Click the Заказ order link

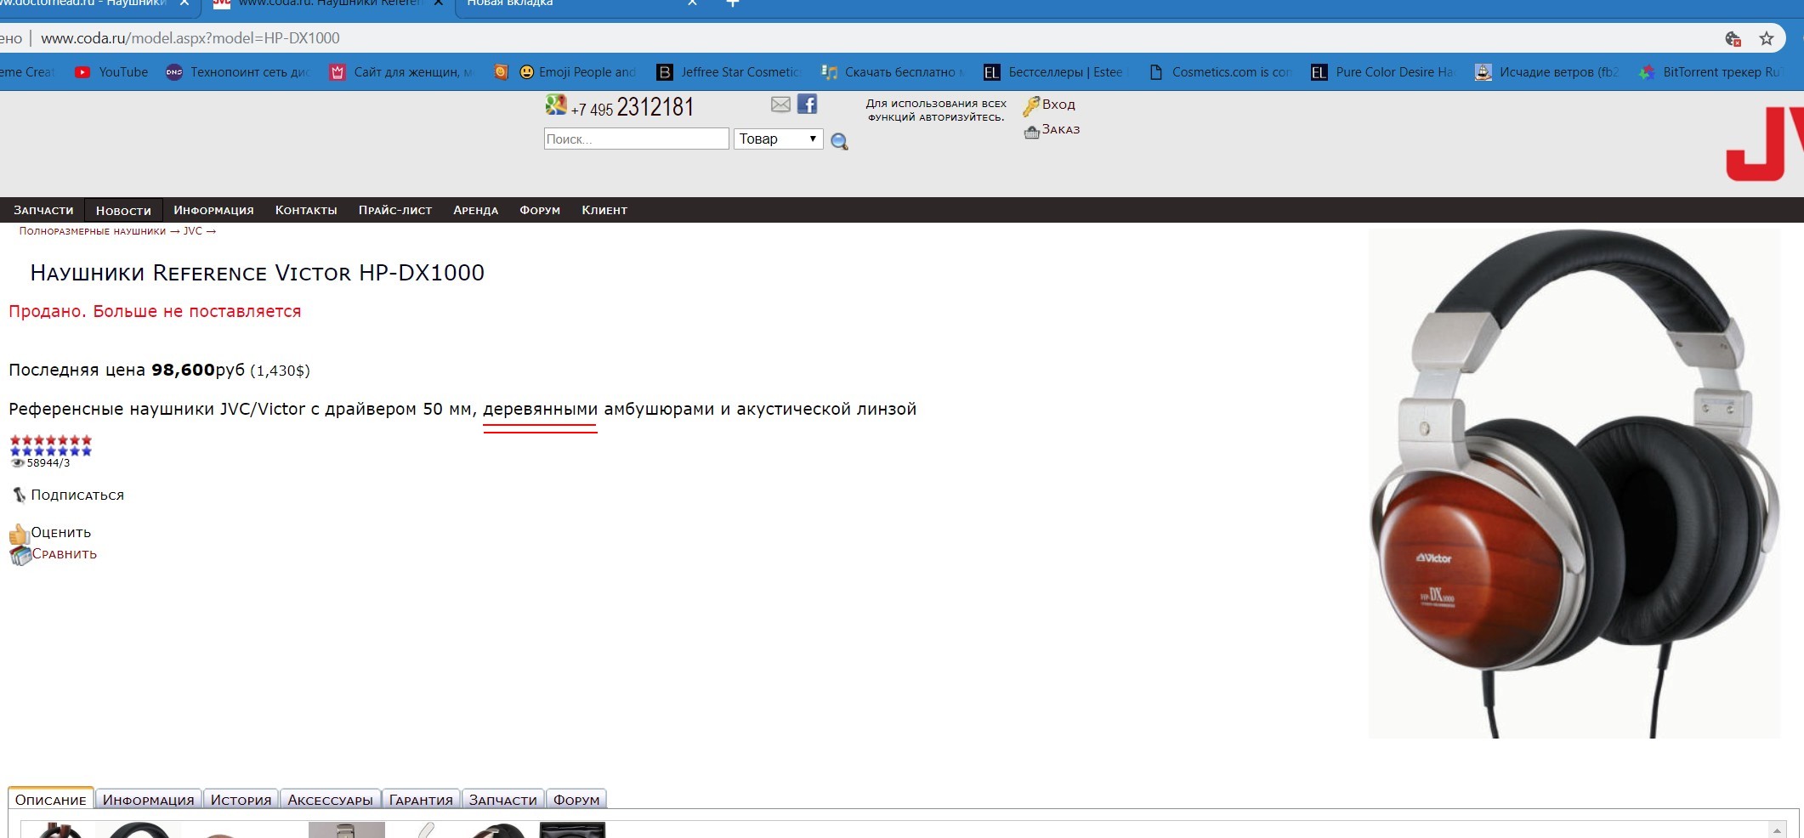pos(1061,129)
